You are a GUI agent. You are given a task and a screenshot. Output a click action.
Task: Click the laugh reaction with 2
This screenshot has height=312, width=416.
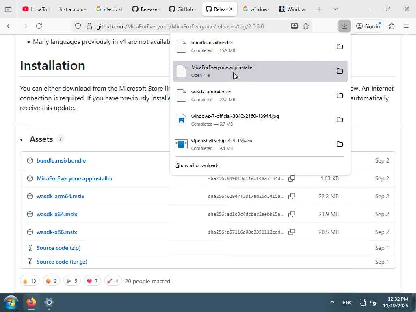click(x=52, y=281)
